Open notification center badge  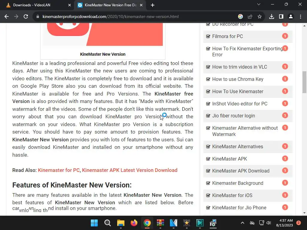coord(299,223)
